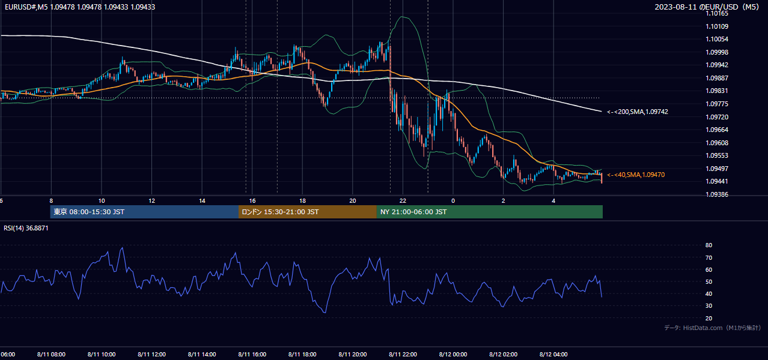Click price level 1.09831 on price axis
This screenshot has width=768, height=360.
click(x=717, y=91)
